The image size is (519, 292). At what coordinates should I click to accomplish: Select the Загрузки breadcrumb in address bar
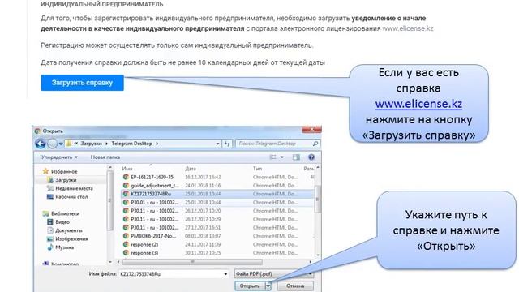click(x=91, y=144)
